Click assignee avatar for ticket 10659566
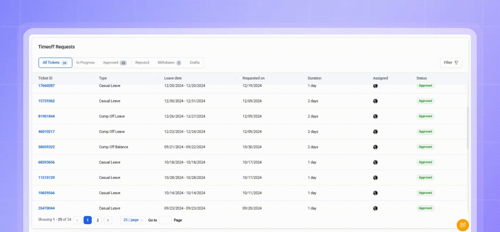500x232 pixels. (x=375, y=193)
